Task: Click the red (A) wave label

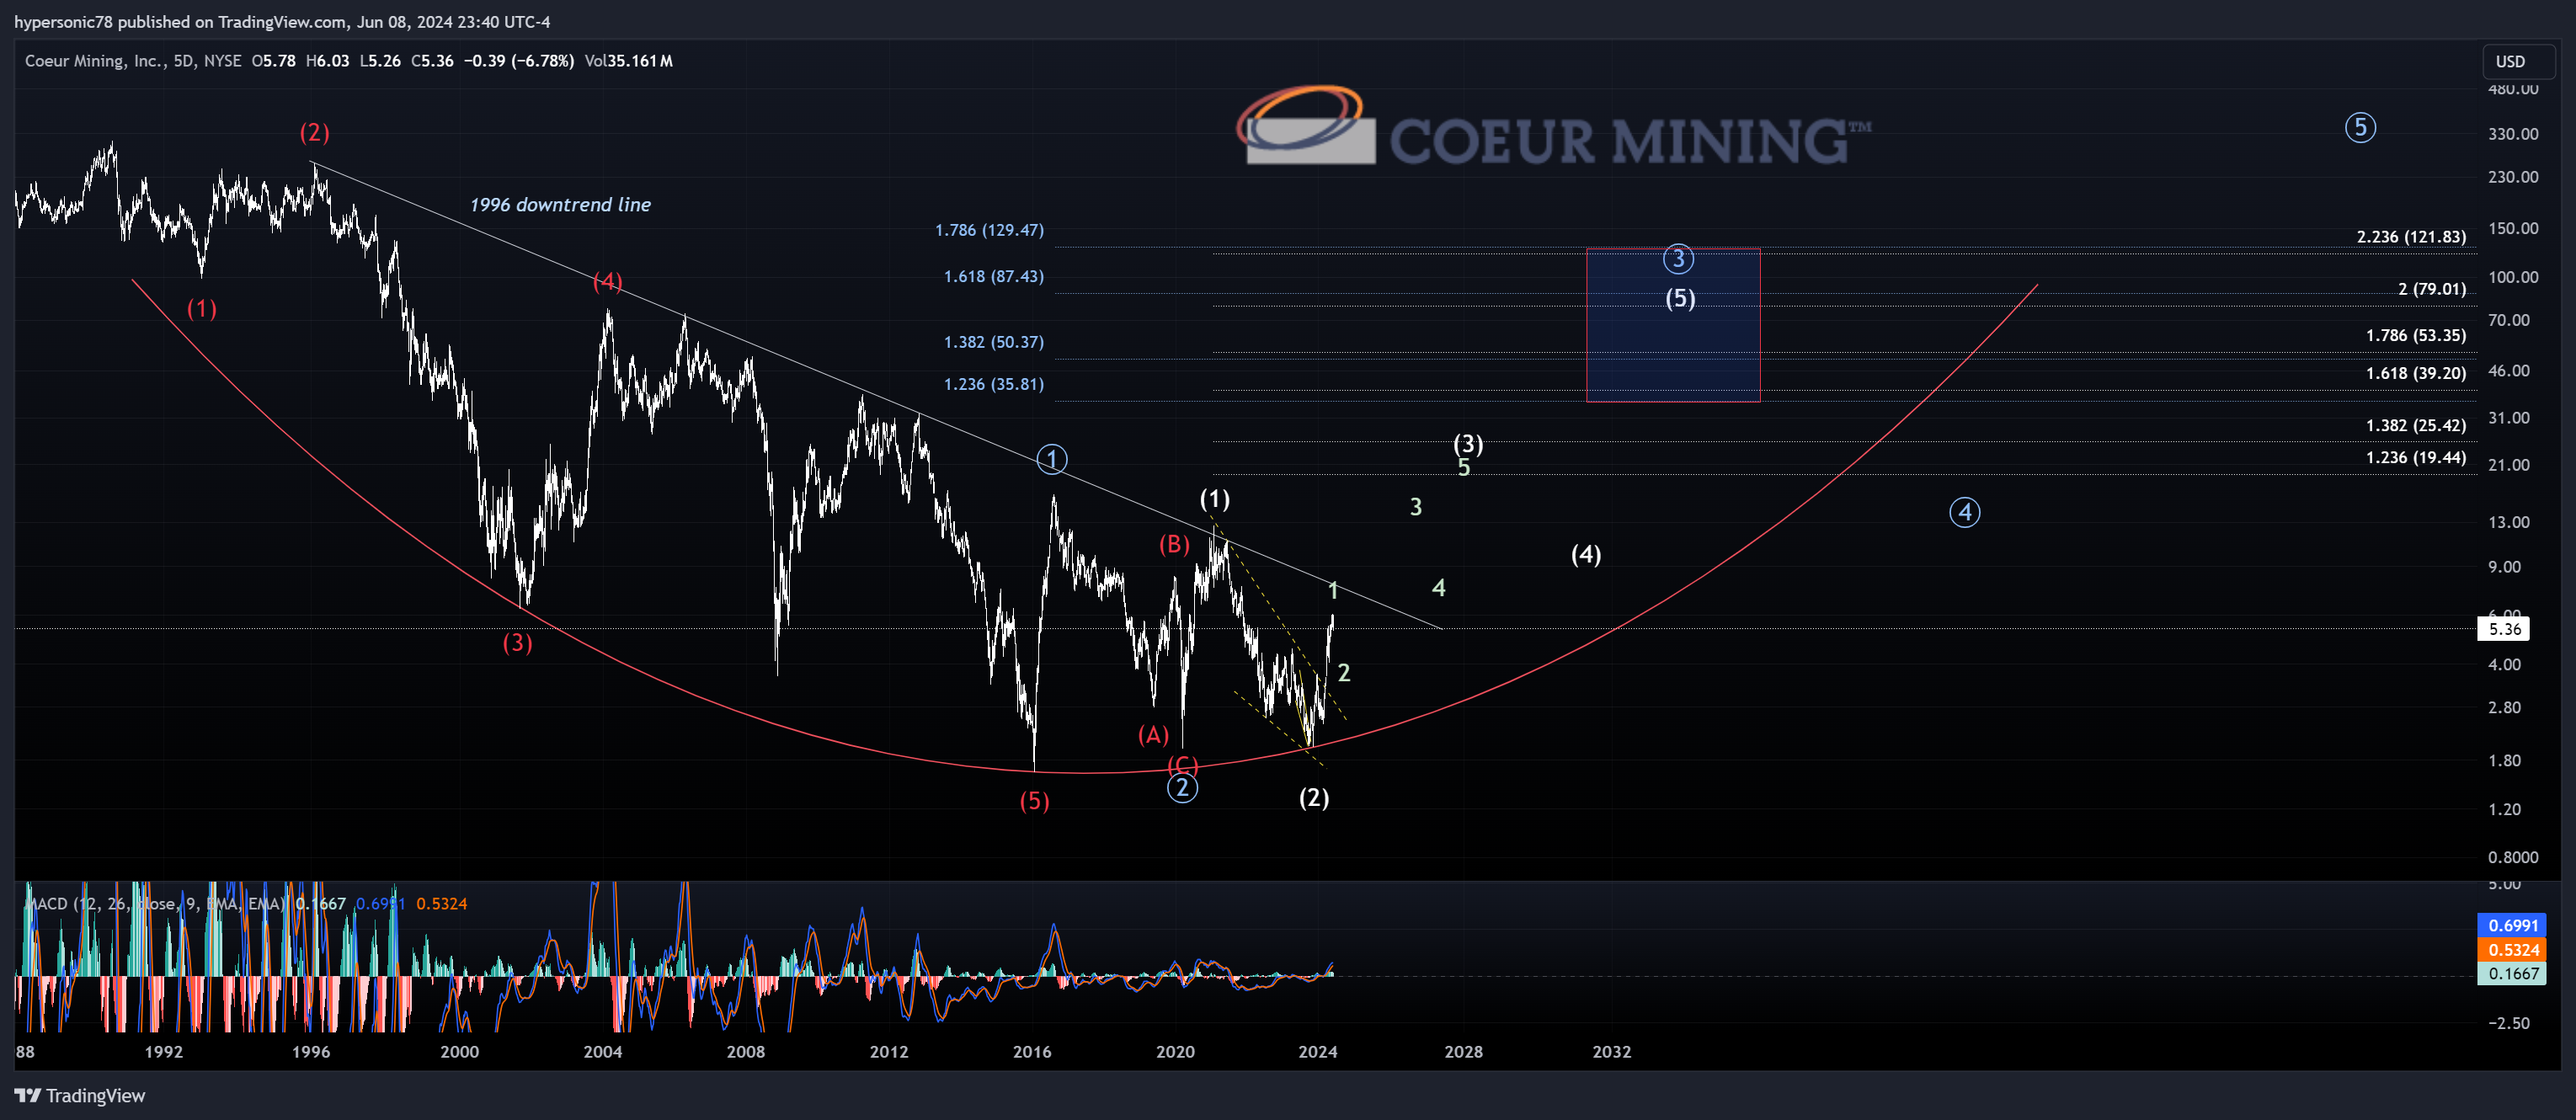Action: tap(1153, 735)
